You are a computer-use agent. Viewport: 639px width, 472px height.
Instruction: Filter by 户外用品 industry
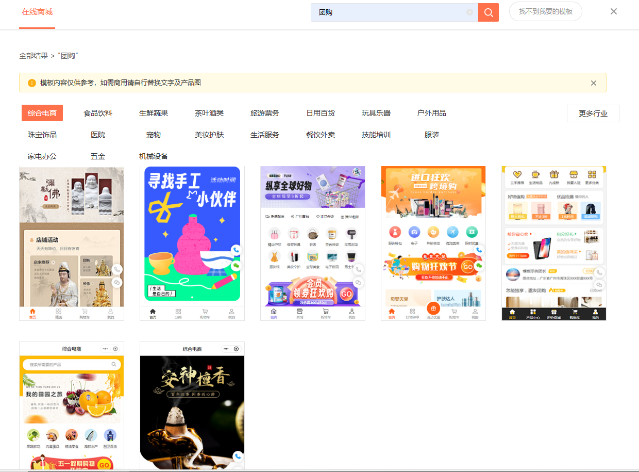pos(432,113)
